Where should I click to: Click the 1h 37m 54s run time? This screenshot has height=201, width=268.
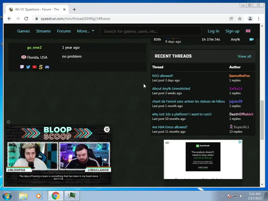pyautogui.click(x=211, y=39)
